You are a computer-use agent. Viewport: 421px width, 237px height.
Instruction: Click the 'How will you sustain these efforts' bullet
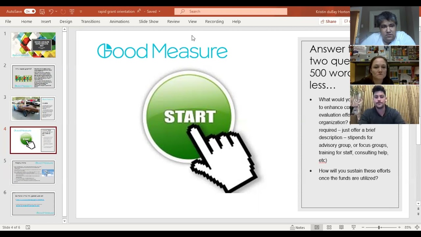[354, 174]
